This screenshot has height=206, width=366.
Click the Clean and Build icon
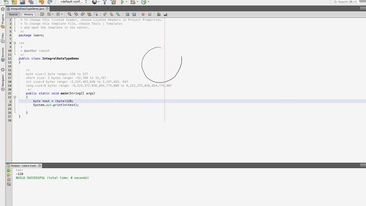pos(113,2)
